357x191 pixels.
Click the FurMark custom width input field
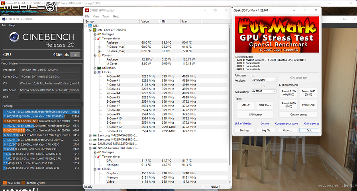click(257, 86)
